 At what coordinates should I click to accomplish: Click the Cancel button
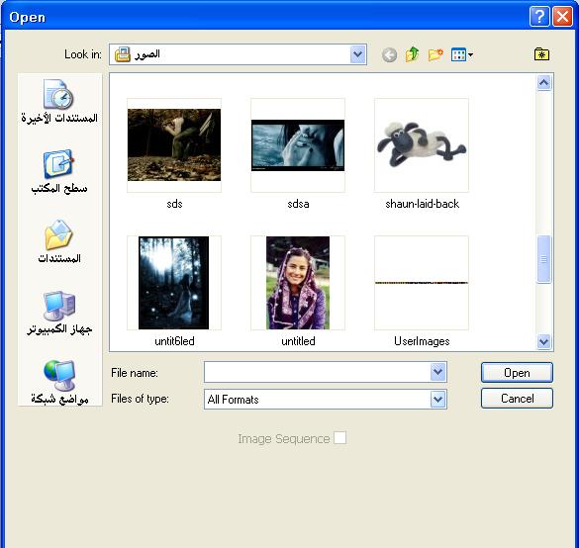[x=517, y=399]
